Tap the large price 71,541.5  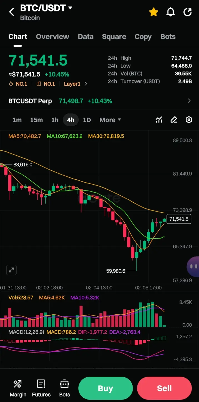click(x=38, y=60)
